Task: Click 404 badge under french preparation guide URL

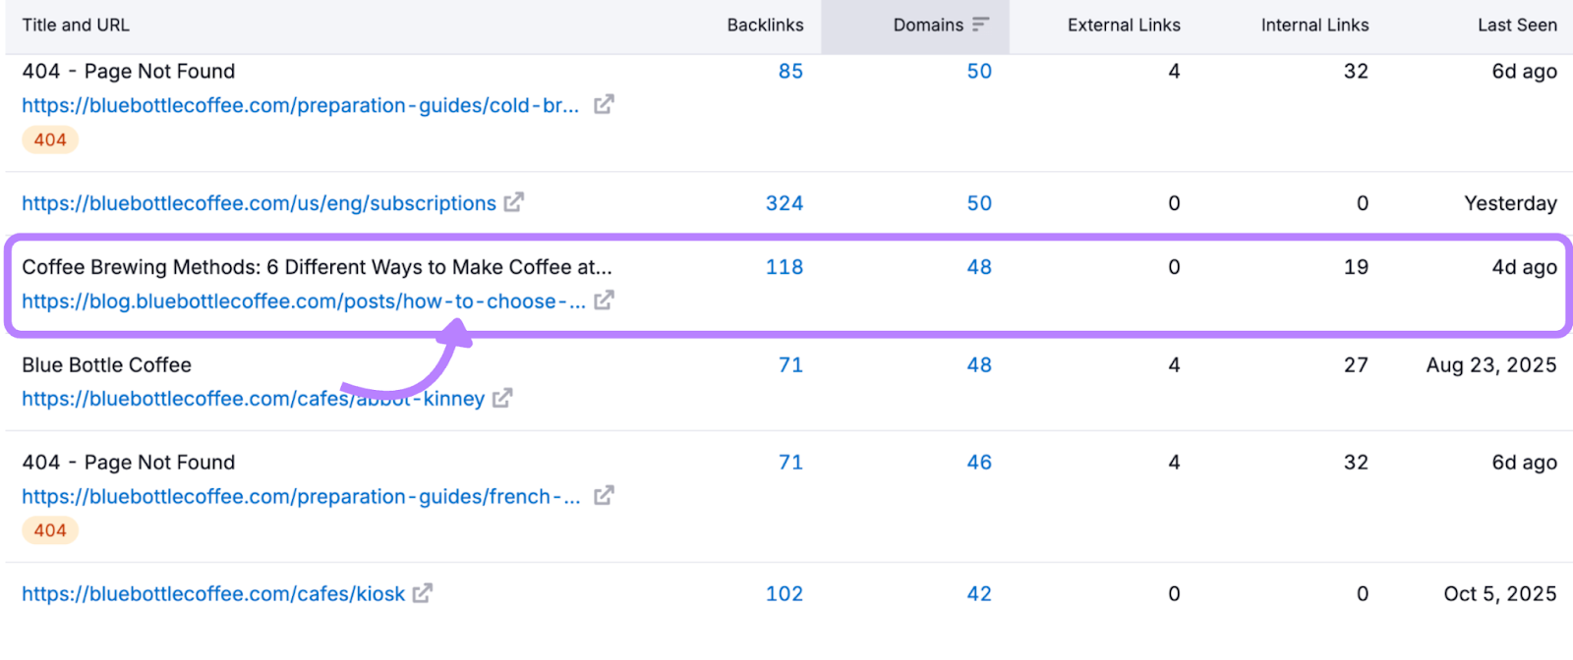Action: coord(50,530)
